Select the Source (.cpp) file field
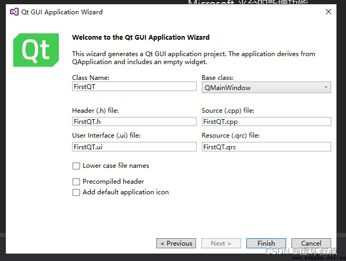 pos(267,121)
